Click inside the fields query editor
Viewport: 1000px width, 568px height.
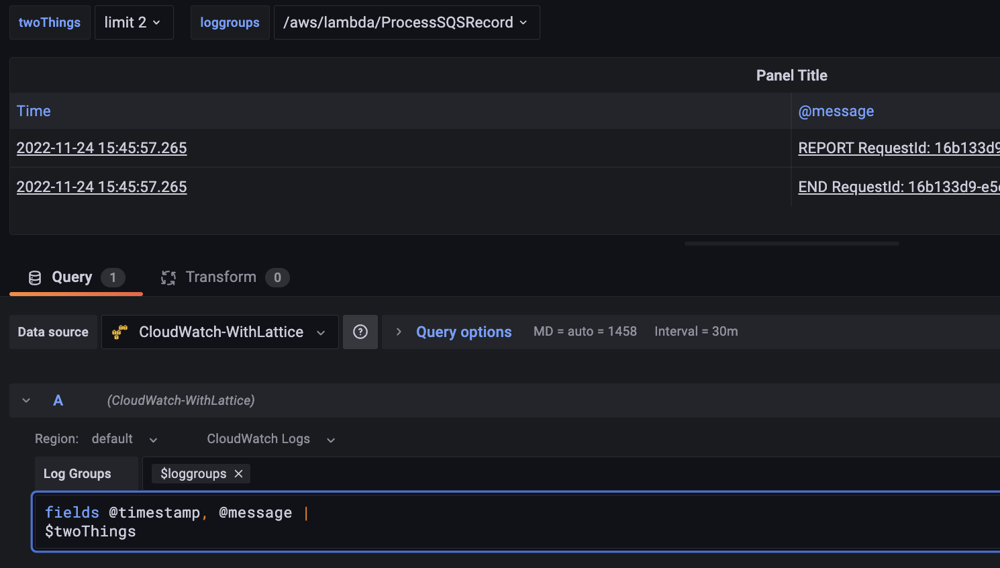click(201, 522)
